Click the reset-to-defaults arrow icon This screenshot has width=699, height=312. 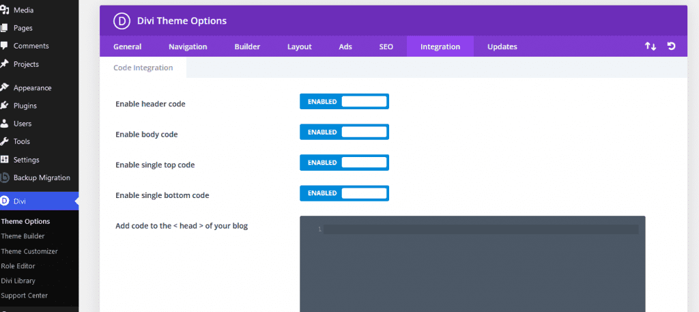coord(672,46)
